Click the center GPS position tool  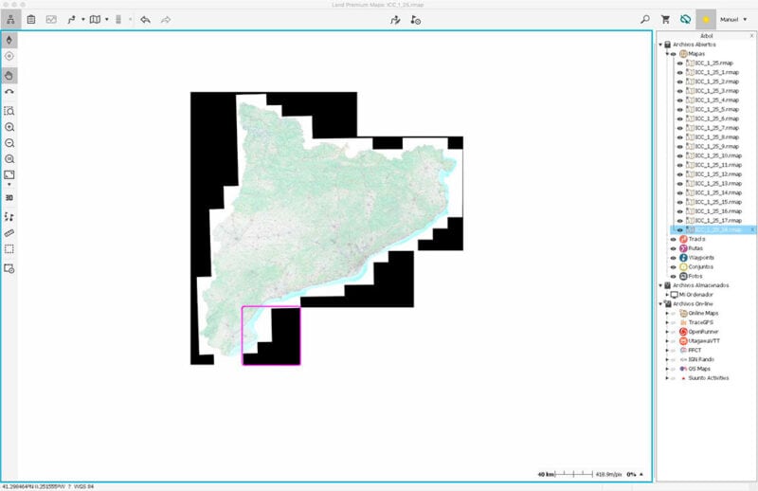tap(9, 57)
